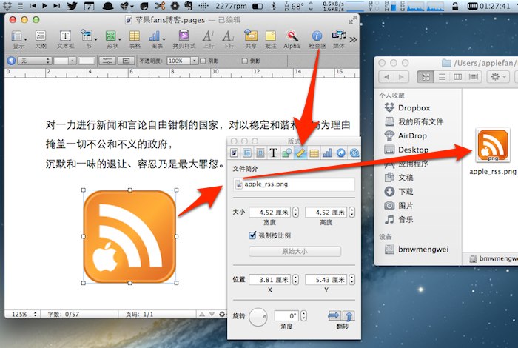The width and height of the screenshot is (518, 348).
Task: Open the 图表 (Charts) toolbar menu
Action: (157, 39)
